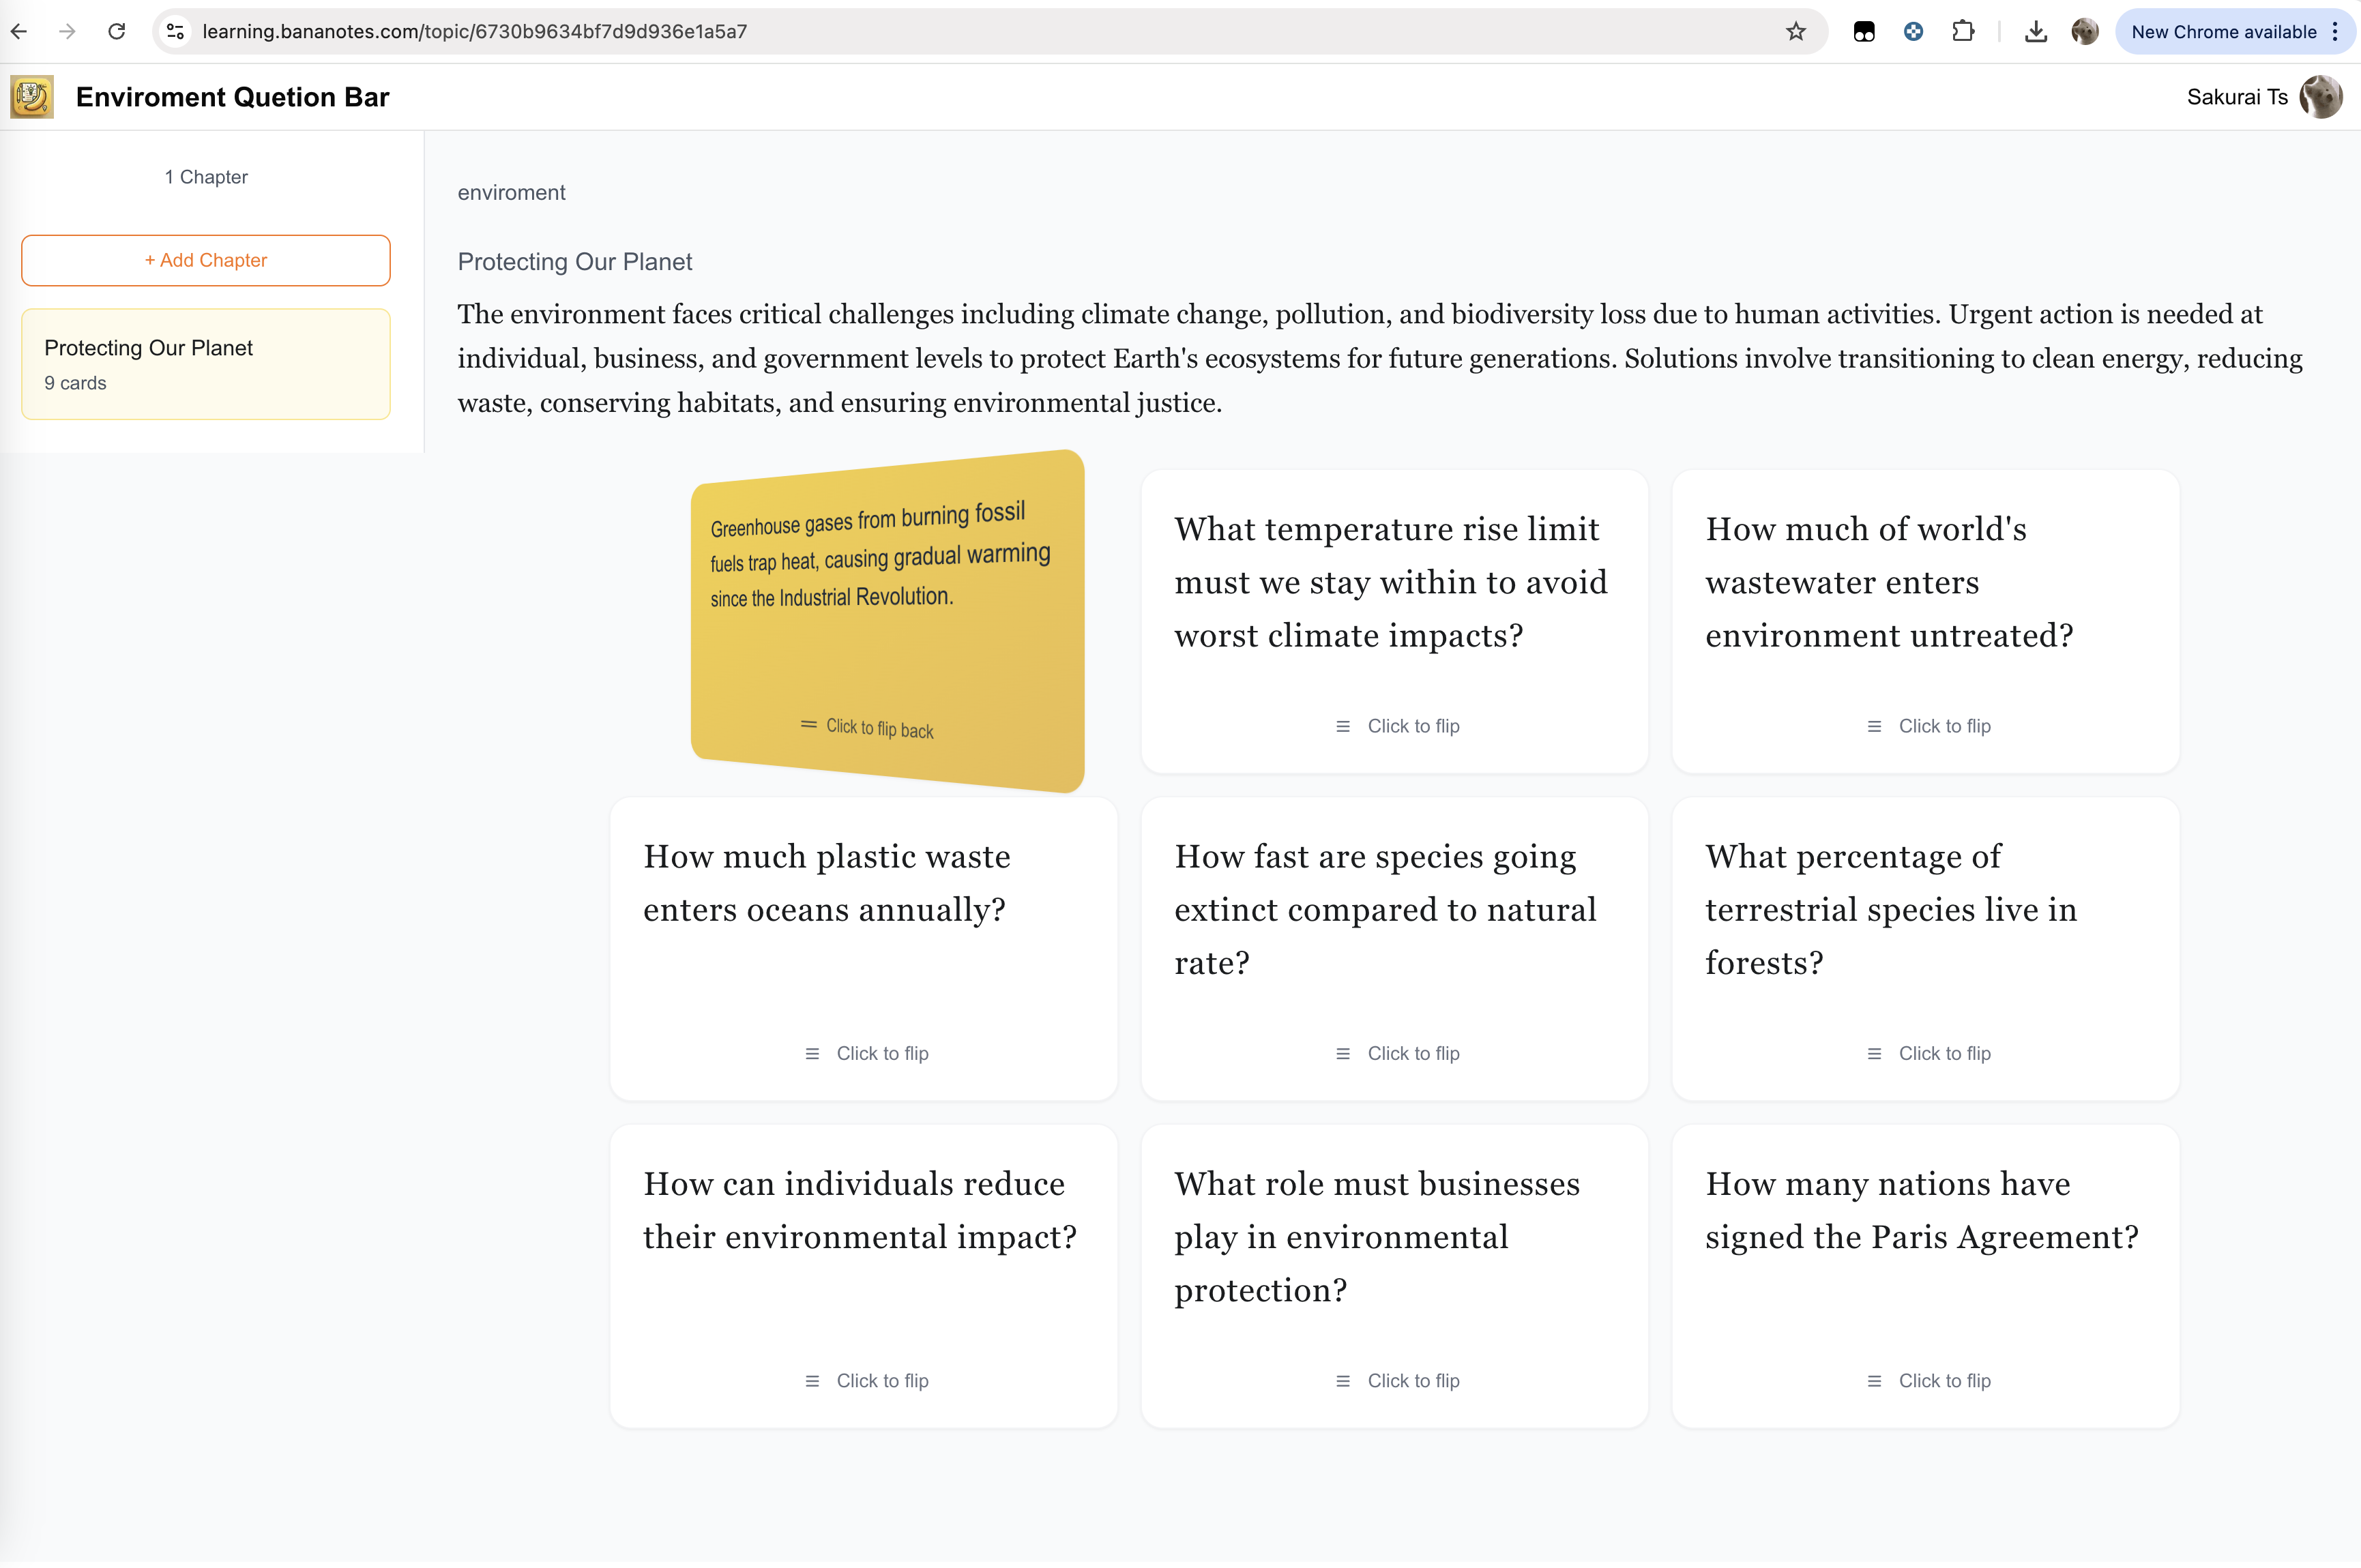Open the downloads icon in toolbar
This screenshot has width=2361, height=1568.
pyautogui.click(x=2035, y=31)
